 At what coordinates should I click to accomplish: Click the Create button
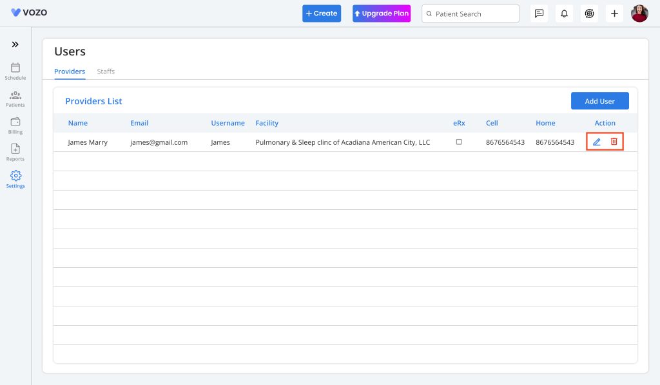(322, 14)
